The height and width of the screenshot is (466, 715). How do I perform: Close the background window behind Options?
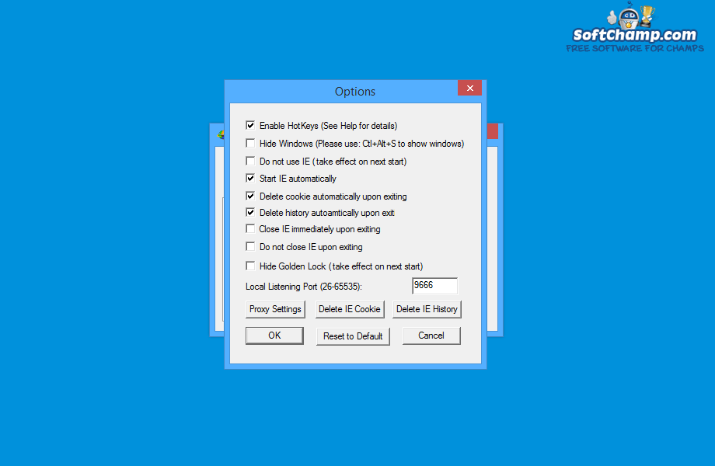[493, 131]
